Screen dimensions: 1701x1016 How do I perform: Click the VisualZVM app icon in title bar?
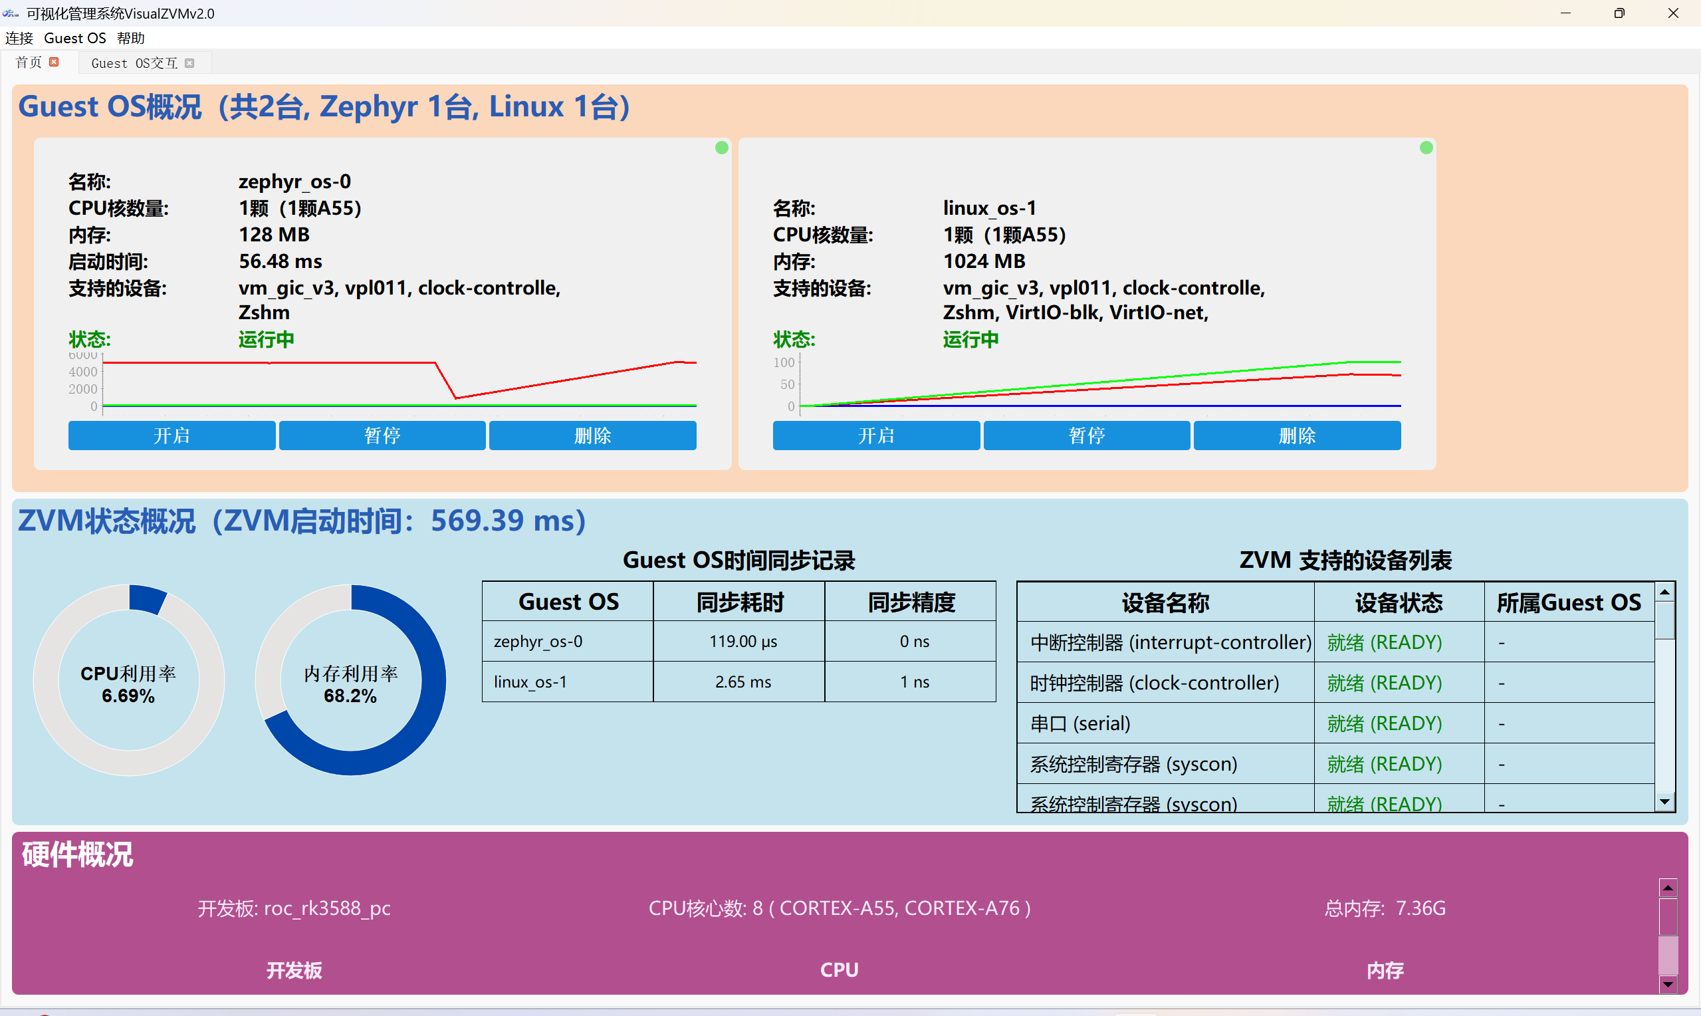click(x=10, y=13)
